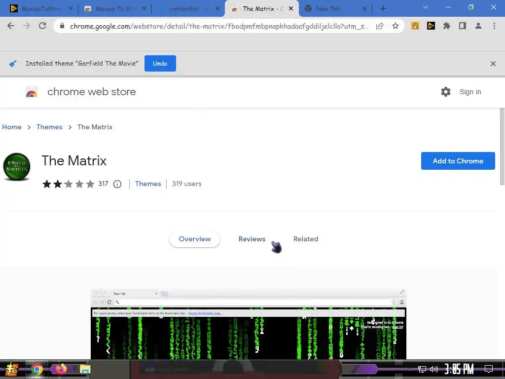Open the Themes breadcrumb link
Image resolution: width=505 pixels, height=379 pixels.
coord(49,127)
